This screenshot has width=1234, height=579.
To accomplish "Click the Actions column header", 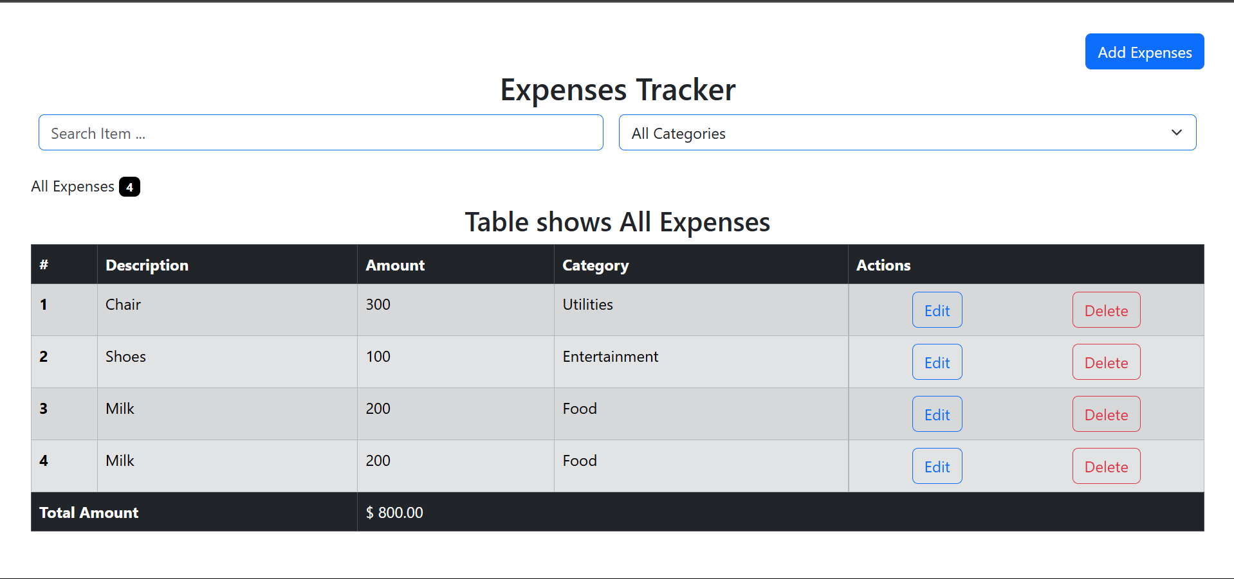I will click(x=883, y=265).
